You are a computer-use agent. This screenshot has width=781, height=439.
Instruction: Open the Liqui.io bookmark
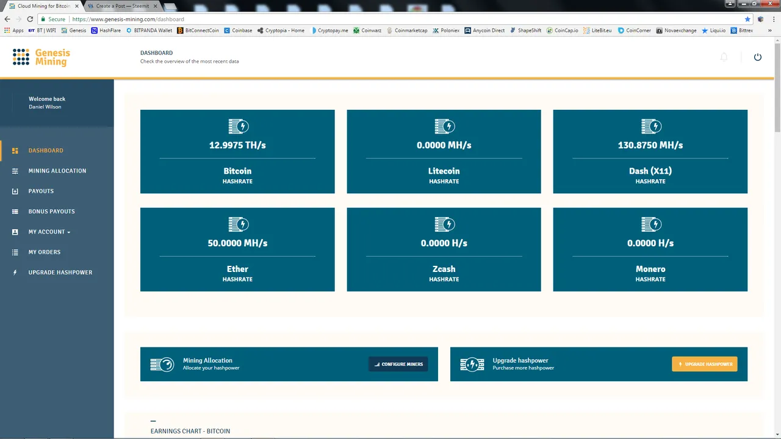(713, 30)
